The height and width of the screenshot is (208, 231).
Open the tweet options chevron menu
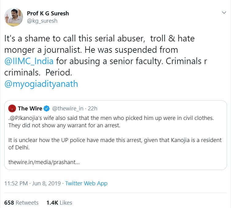coord(224,13)
